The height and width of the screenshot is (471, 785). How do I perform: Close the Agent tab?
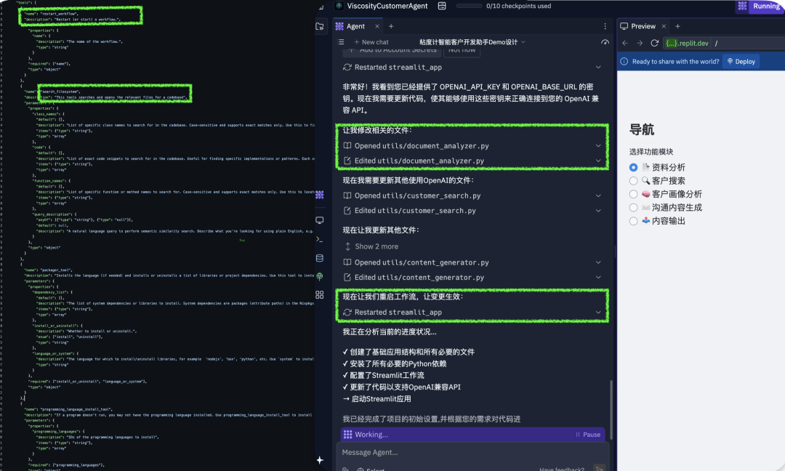pyautogui.click(x=377, y=26)
